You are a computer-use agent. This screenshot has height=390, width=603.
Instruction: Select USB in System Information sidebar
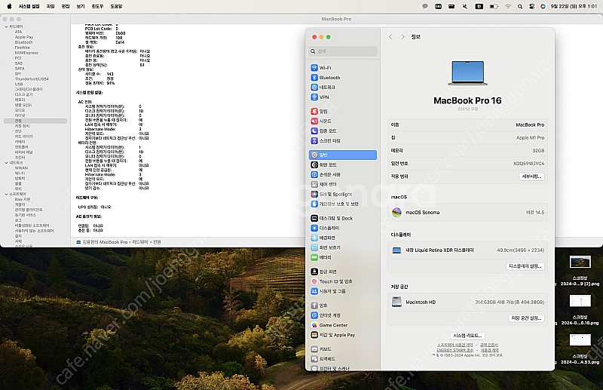[x=19, y=84]
